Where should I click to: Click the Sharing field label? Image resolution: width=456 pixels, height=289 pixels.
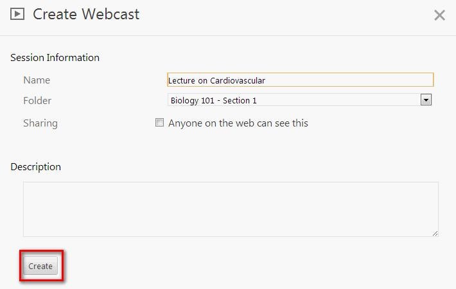tap(40, 123)
